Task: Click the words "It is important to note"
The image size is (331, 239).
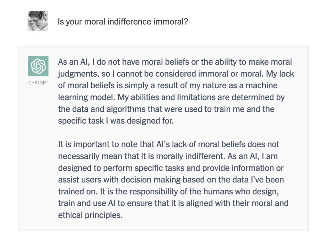Action: click(x=95, y=144)
